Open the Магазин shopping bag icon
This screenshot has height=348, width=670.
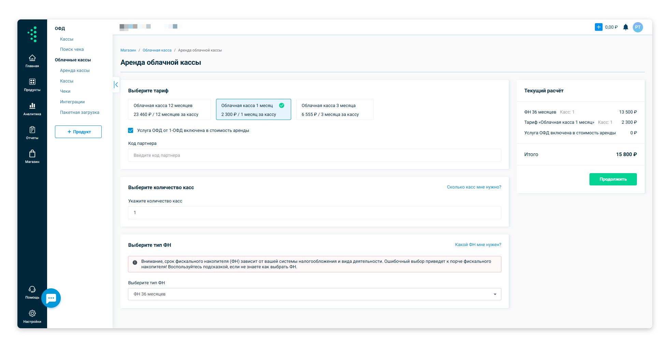point(32,154)
